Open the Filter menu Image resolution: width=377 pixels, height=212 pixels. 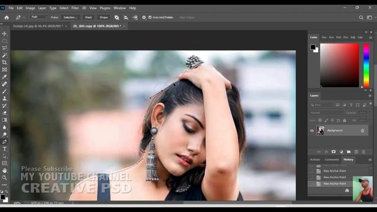[75, 8]
